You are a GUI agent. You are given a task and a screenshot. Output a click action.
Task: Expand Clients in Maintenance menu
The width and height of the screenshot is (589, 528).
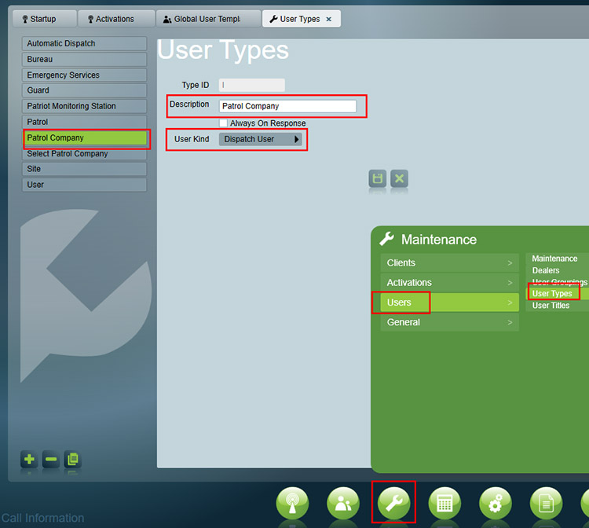pyautogui.click(x=450, y=262)
